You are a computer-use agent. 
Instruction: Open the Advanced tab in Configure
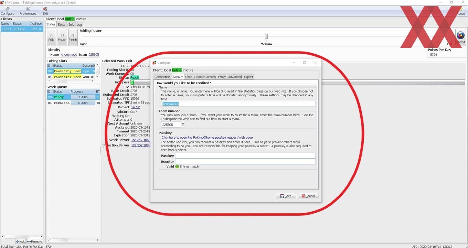pyautogui.click(x=235, y=77)
